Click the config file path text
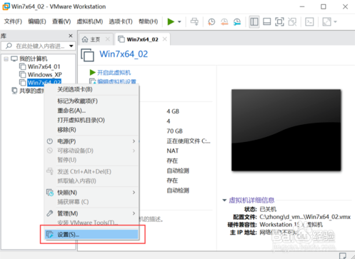Viewport: 355px width, 259px height. pos(305,217)
